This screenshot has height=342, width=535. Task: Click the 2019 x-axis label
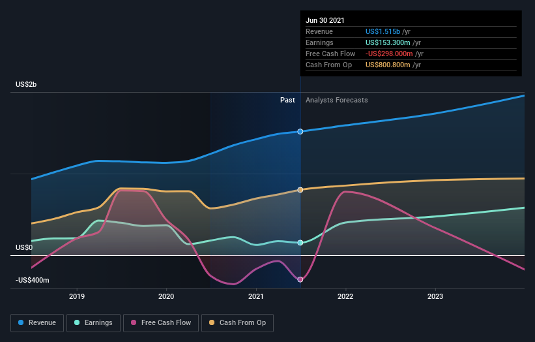click(77, 296)
